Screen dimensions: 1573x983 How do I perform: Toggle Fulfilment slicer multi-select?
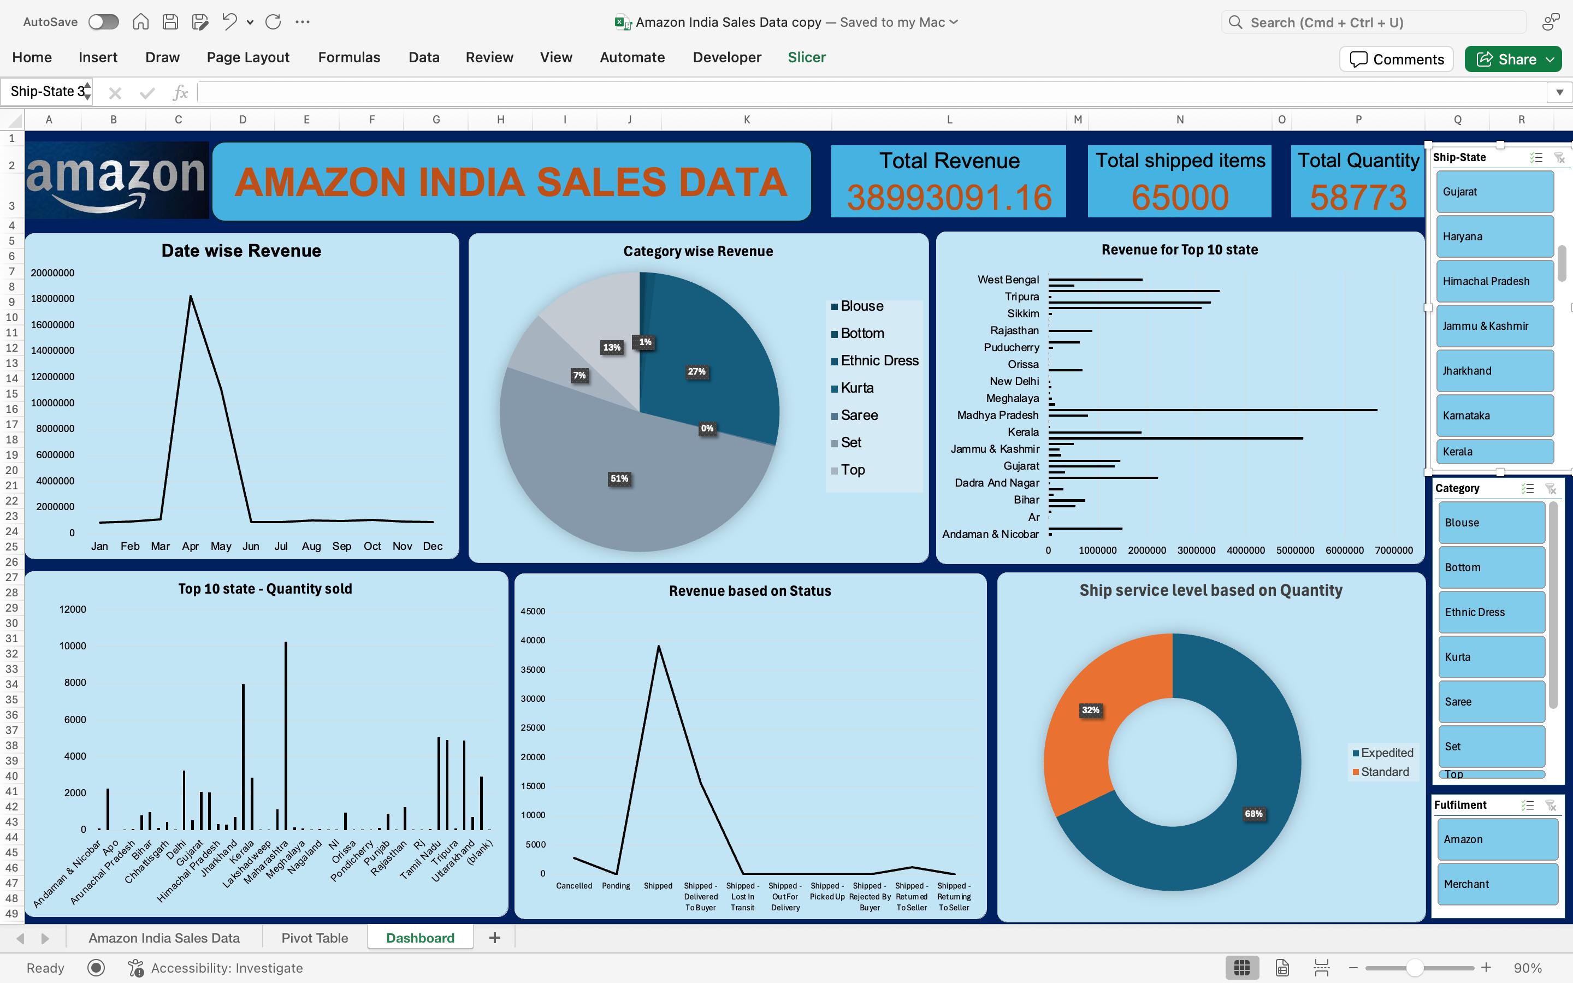[1528, 806]
